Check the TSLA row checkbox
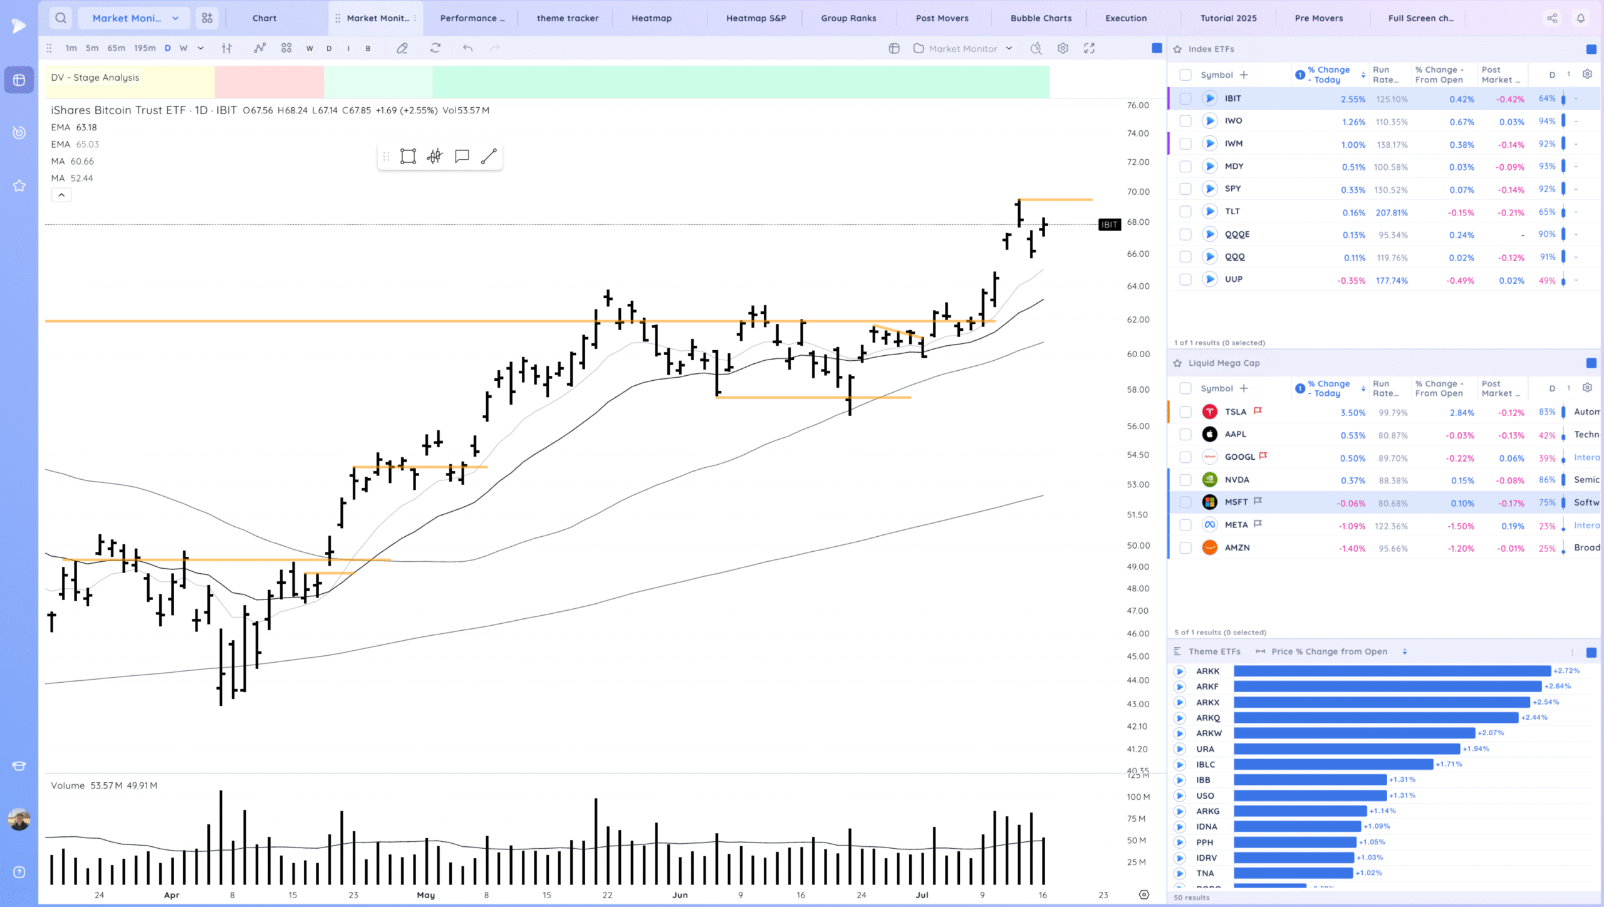 coord(1185,412)
